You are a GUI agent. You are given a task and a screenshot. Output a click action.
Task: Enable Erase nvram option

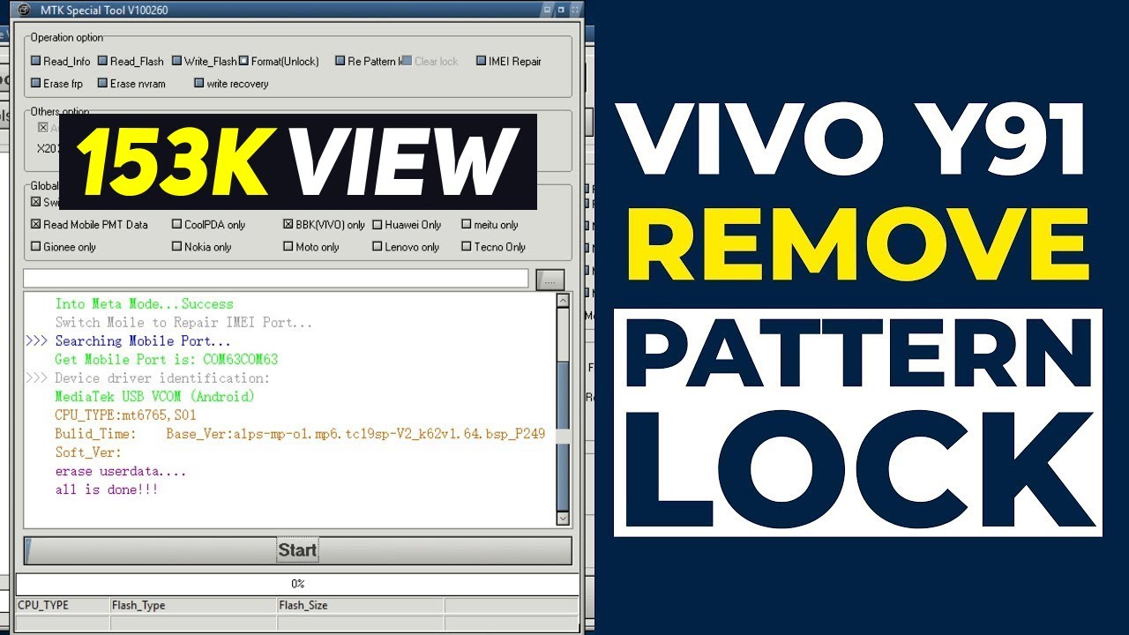[102, 84]
